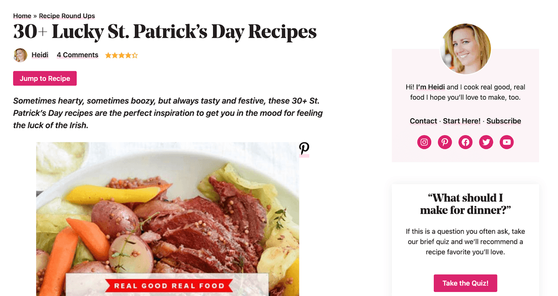Subscribe via the sidebar link
558x296 pixels.
pyautogui.click(x=503, y=121)
